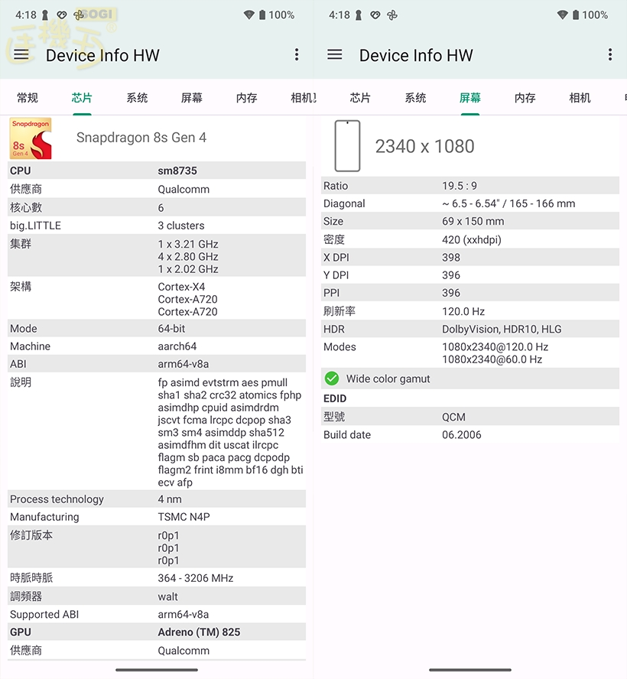Tap Manufacturing value TSMC N4P
627x679 pixels.
(184, 517)
